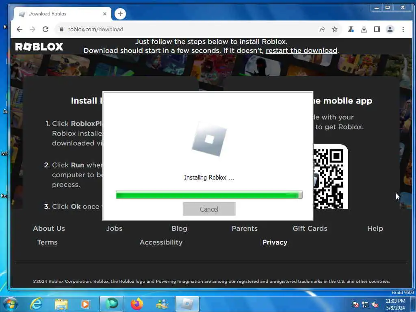Image resolution: width=416 pixels, height=312 pixels.
Task: Click the mobile app QR code
Action: point(331,177)
